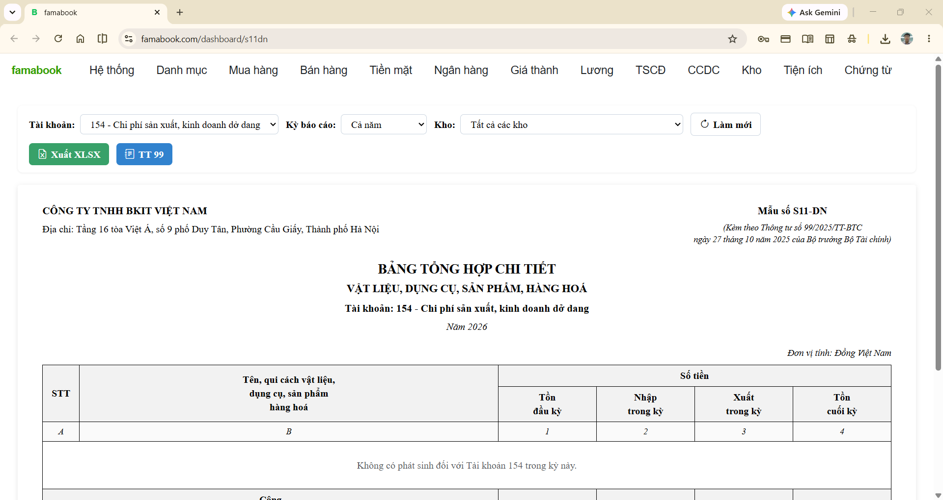
Task: Click the "Tồn cuối kỳ" column header
Action: (x=842, y=404)
